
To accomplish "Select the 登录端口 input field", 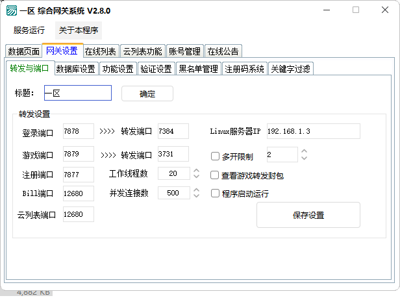I will [x=78, y=131].
